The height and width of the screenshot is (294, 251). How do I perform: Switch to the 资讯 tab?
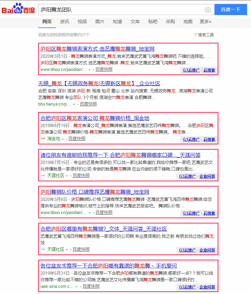[64, 22]
